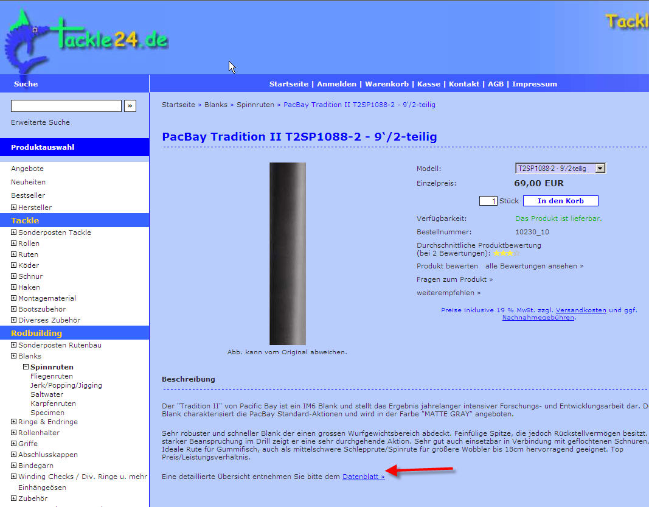Screen dimensions: 649x507
Task: Expand the Köder category plus icon
Action: (13, 265)
